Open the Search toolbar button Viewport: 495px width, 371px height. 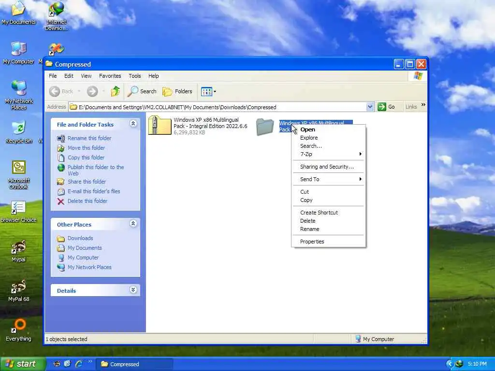(142, 91)
